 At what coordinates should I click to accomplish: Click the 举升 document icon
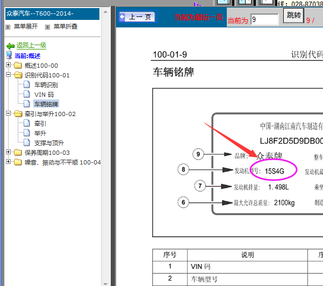click(x=26, y=133)
